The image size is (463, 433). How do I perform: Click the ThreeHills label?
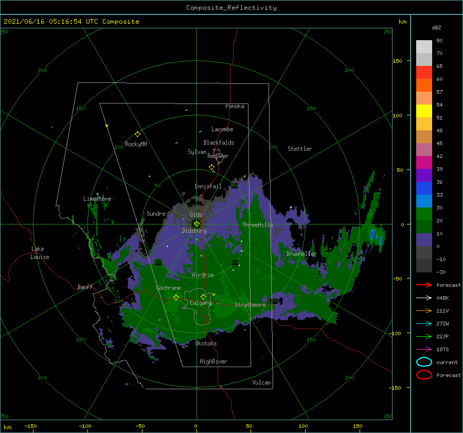point(258,225)
